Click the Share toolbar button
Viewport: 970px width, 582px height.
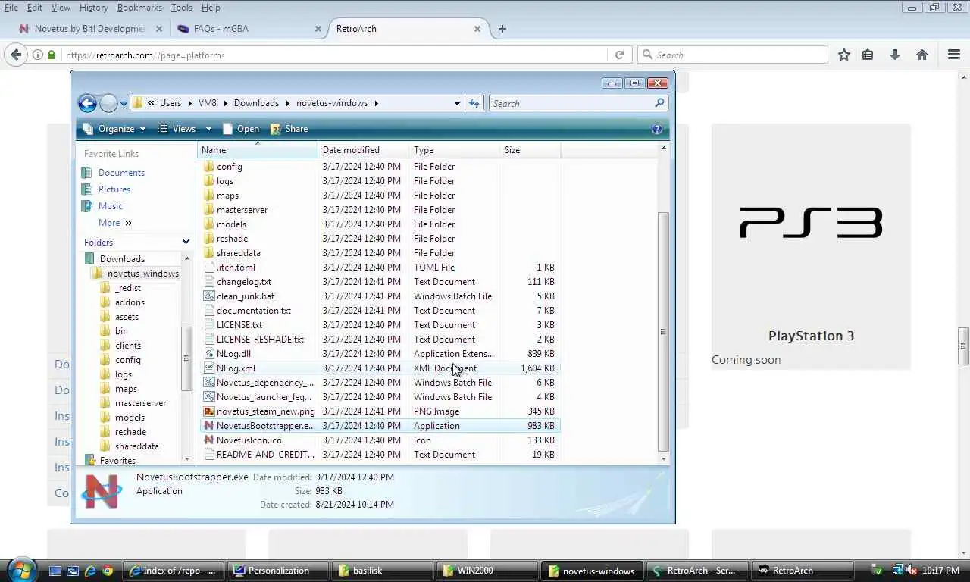click(x=289, y=129)
